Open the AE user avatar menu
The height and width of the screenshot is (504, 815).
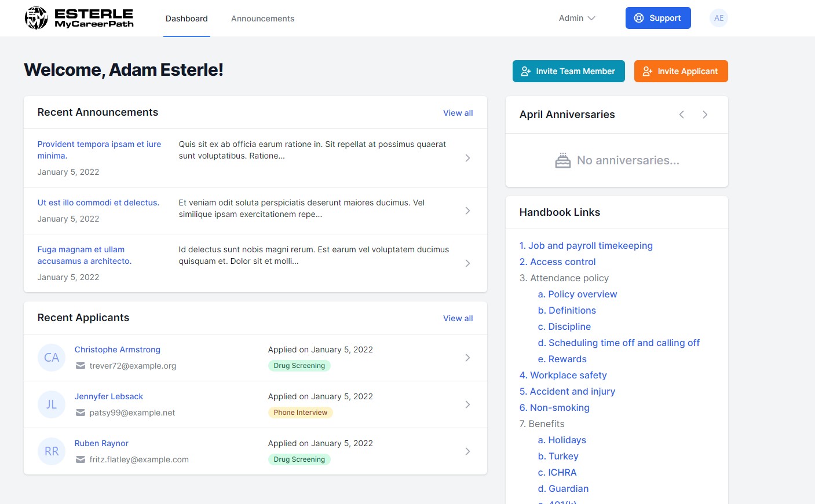pos(718,18)
